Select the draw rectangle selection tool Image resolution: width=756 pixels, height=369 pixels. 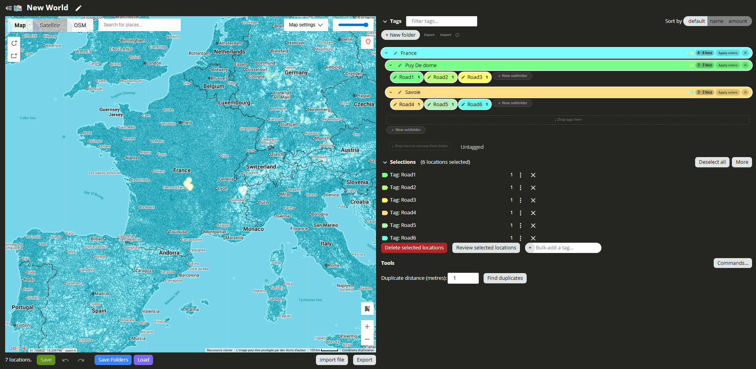tap(14, 56)
